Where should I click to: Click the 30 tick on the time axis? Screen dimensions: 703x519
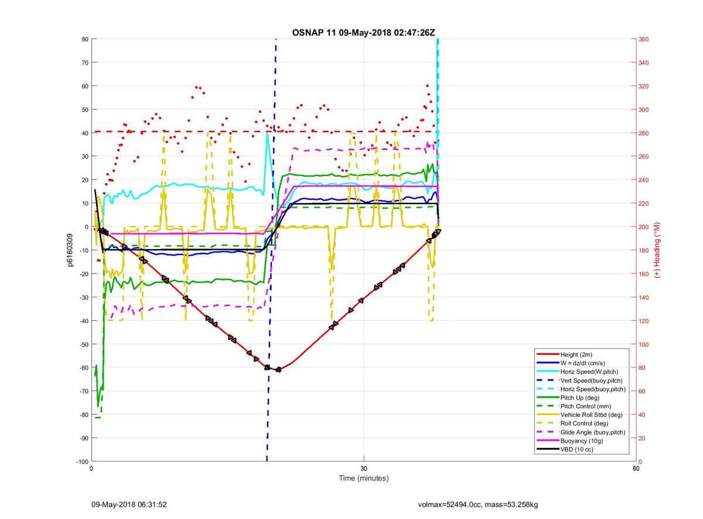click(x=364, y=469)
